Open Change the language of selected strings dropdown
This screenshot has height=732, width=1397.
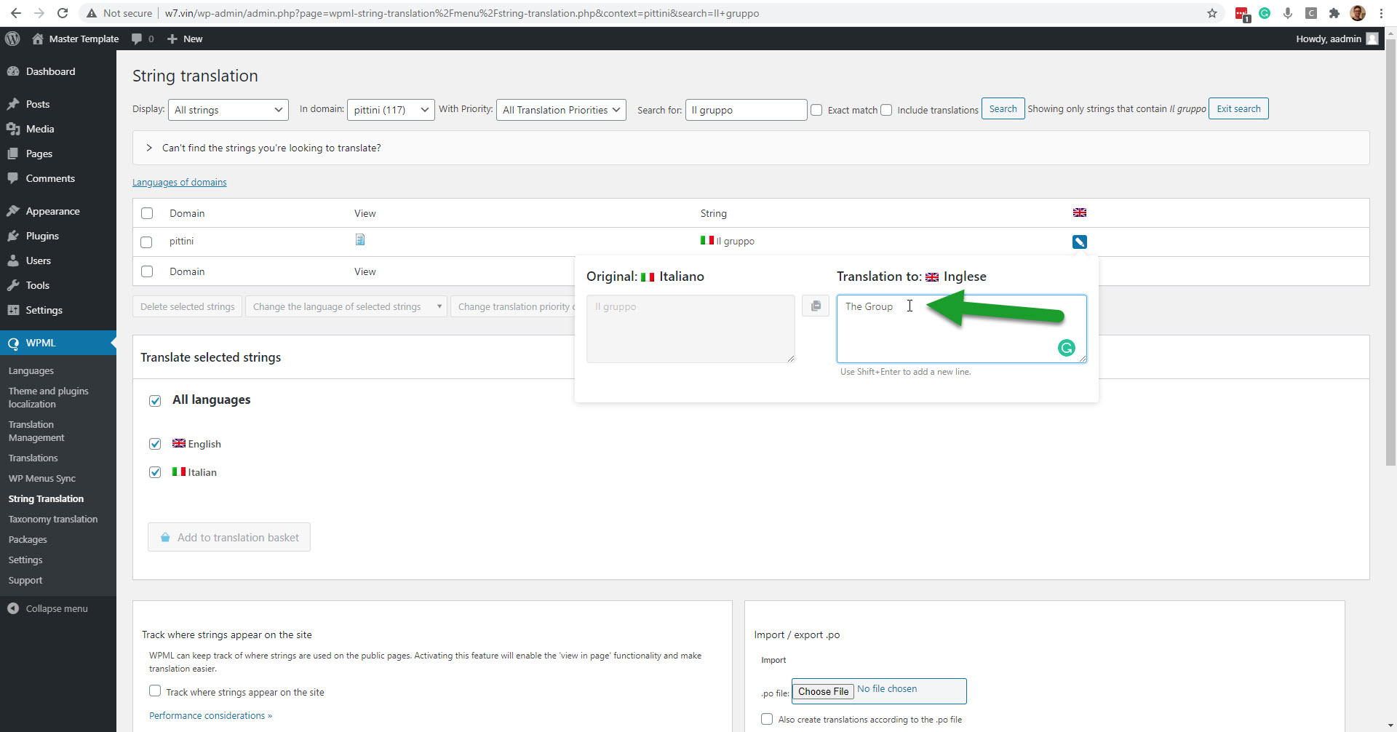(x=346, y=306)
